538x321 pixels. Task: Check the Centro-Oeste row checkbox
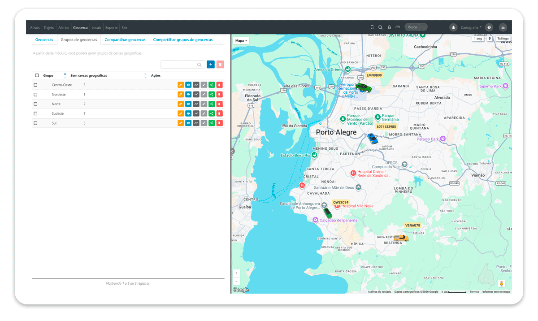pos(36,85)
